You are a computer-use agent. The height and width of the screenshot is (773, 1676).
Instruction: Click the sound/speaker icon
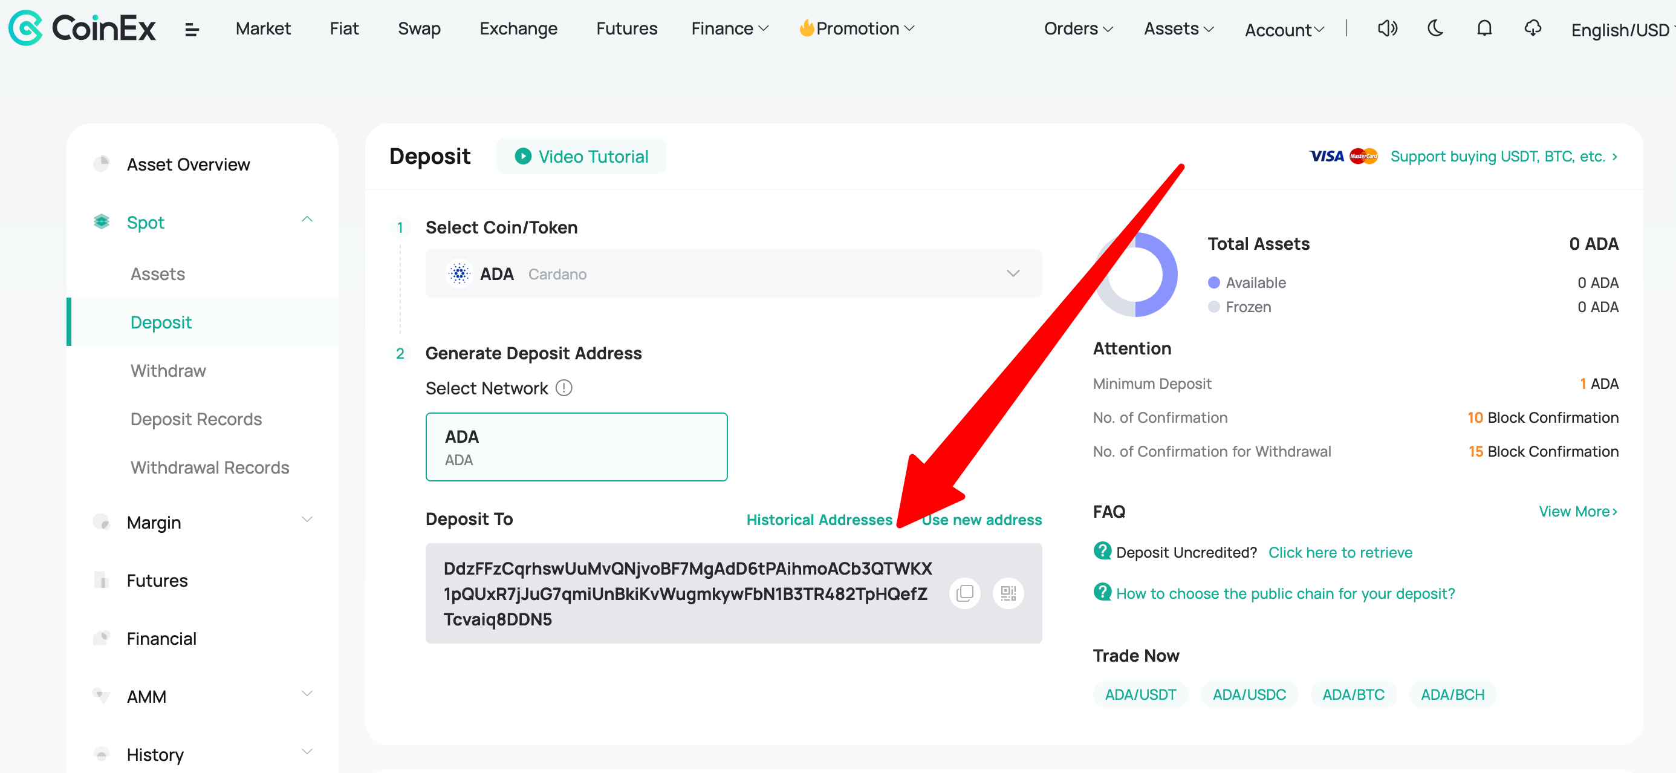1388,29
